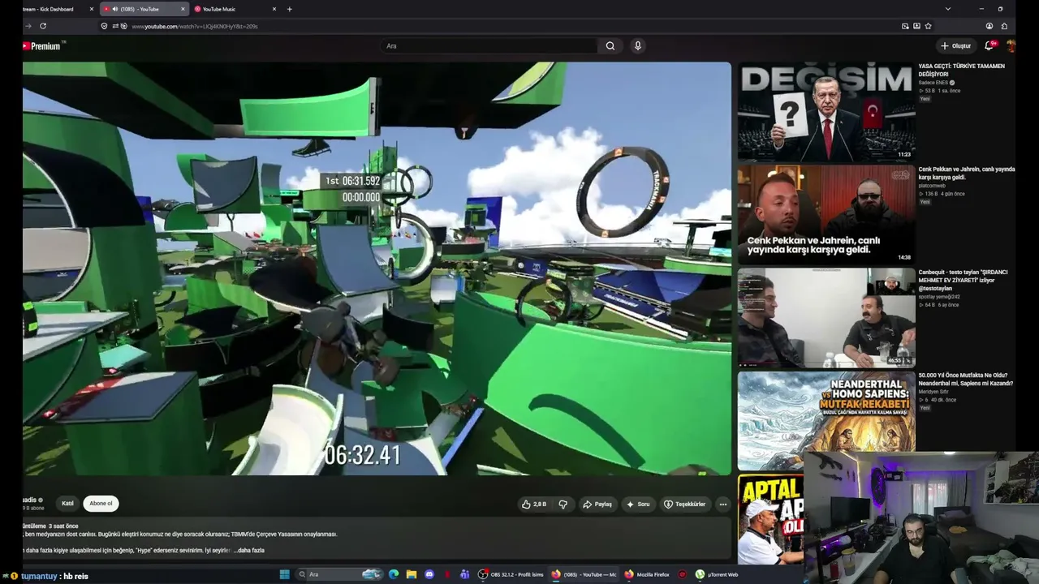Viewport: 1039px width, 584px height.
Task: Click the site security shield icon
Action: tap(104, 26)
